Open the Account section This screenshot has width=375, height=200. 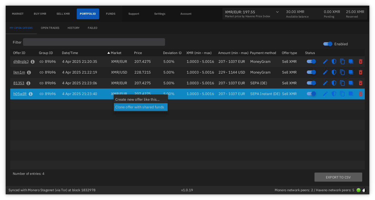click(186, 14)
